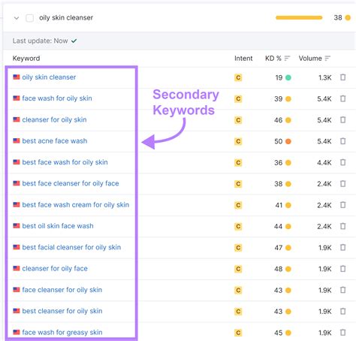Viewport: 356px width, 341px height.
Task: Click the Keyword column header
Action: (x=26, y=59)
